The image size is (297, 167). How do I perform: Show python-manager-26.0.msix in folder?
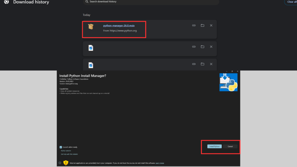point(202,26)
